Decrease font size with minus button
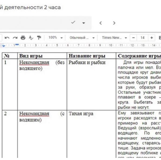The image size is (161, 160). pyautogui.click(x=133, y=38)
